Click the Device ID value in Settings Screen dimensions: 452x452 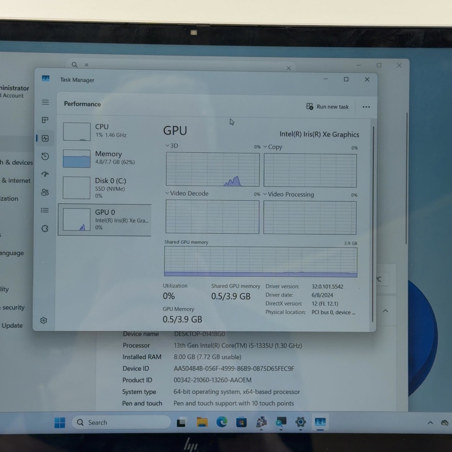[x=234, y=368]
